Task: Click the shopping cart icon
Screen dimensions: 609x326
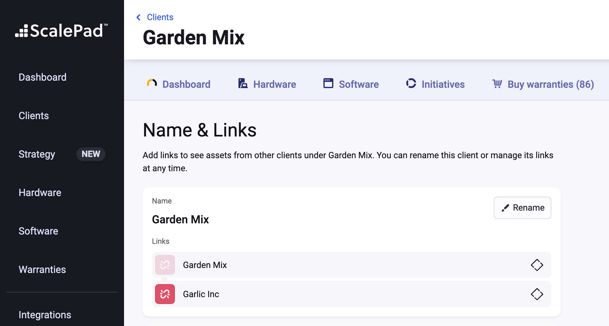Action: pyautogui.click(x=497, y=83)
